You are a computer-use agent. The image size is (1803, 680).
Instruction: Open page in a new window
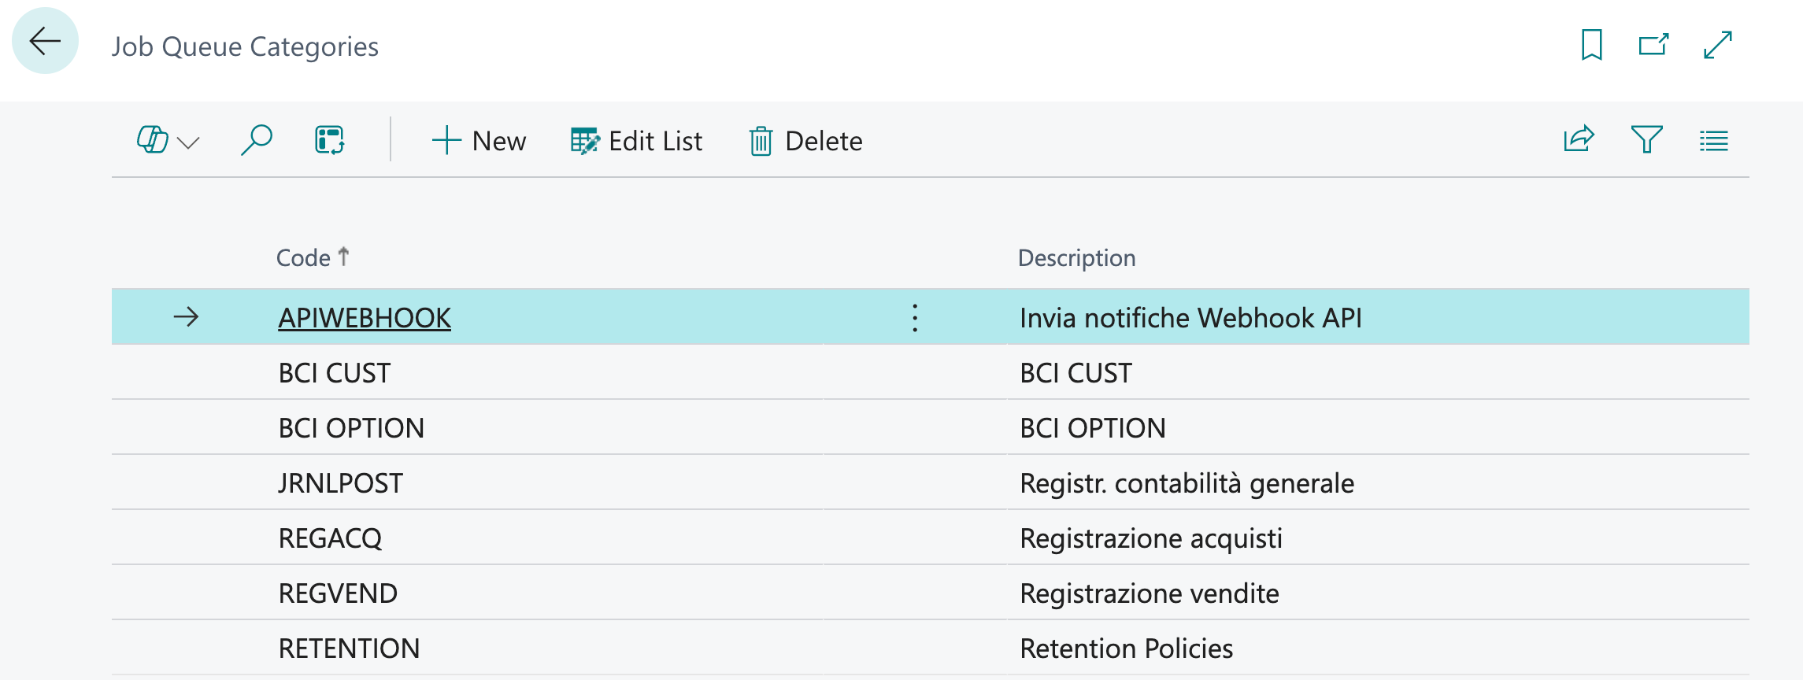tap(1653, 45)
